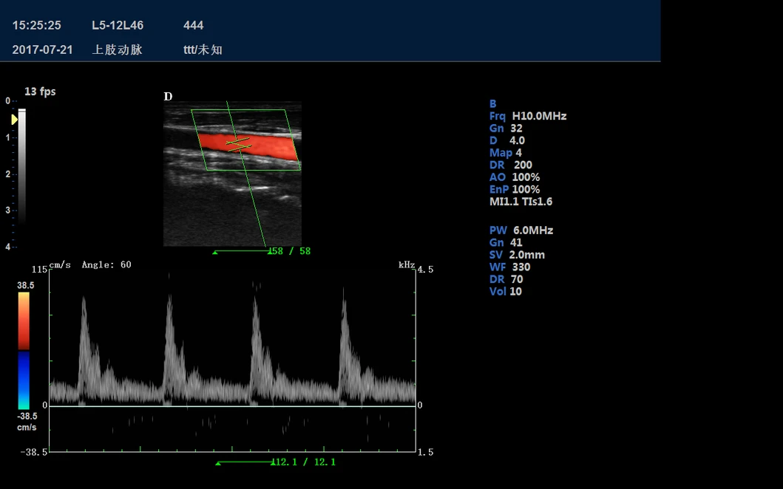Click the yellow focus position marker beside the grayscale bar
The width and height of the screenshot is (783, 489).
pos(13,117)
